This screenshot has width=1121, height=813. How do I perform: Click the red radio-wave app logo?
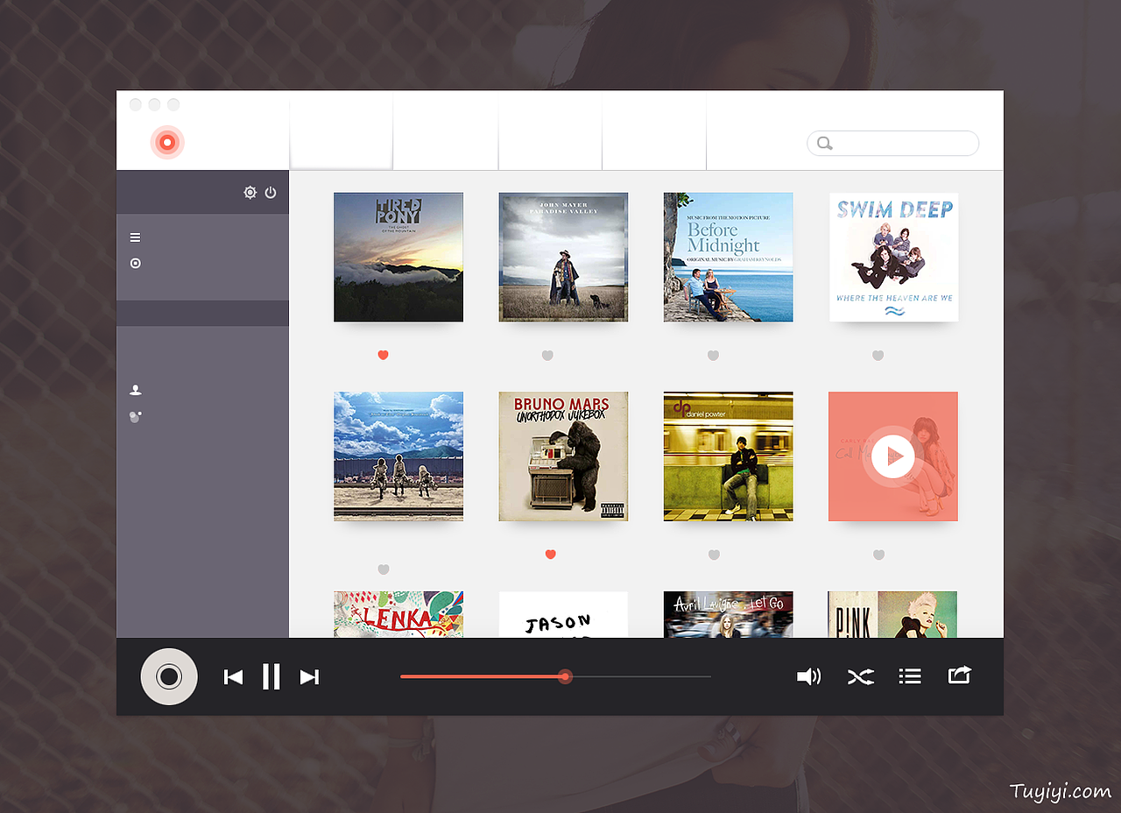click(x=166, y=142)
